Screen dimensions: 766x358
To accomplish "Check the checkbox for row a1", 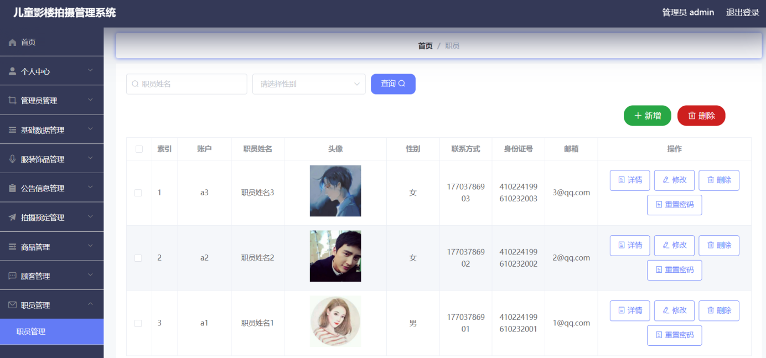I will click(x=138, y=323).
